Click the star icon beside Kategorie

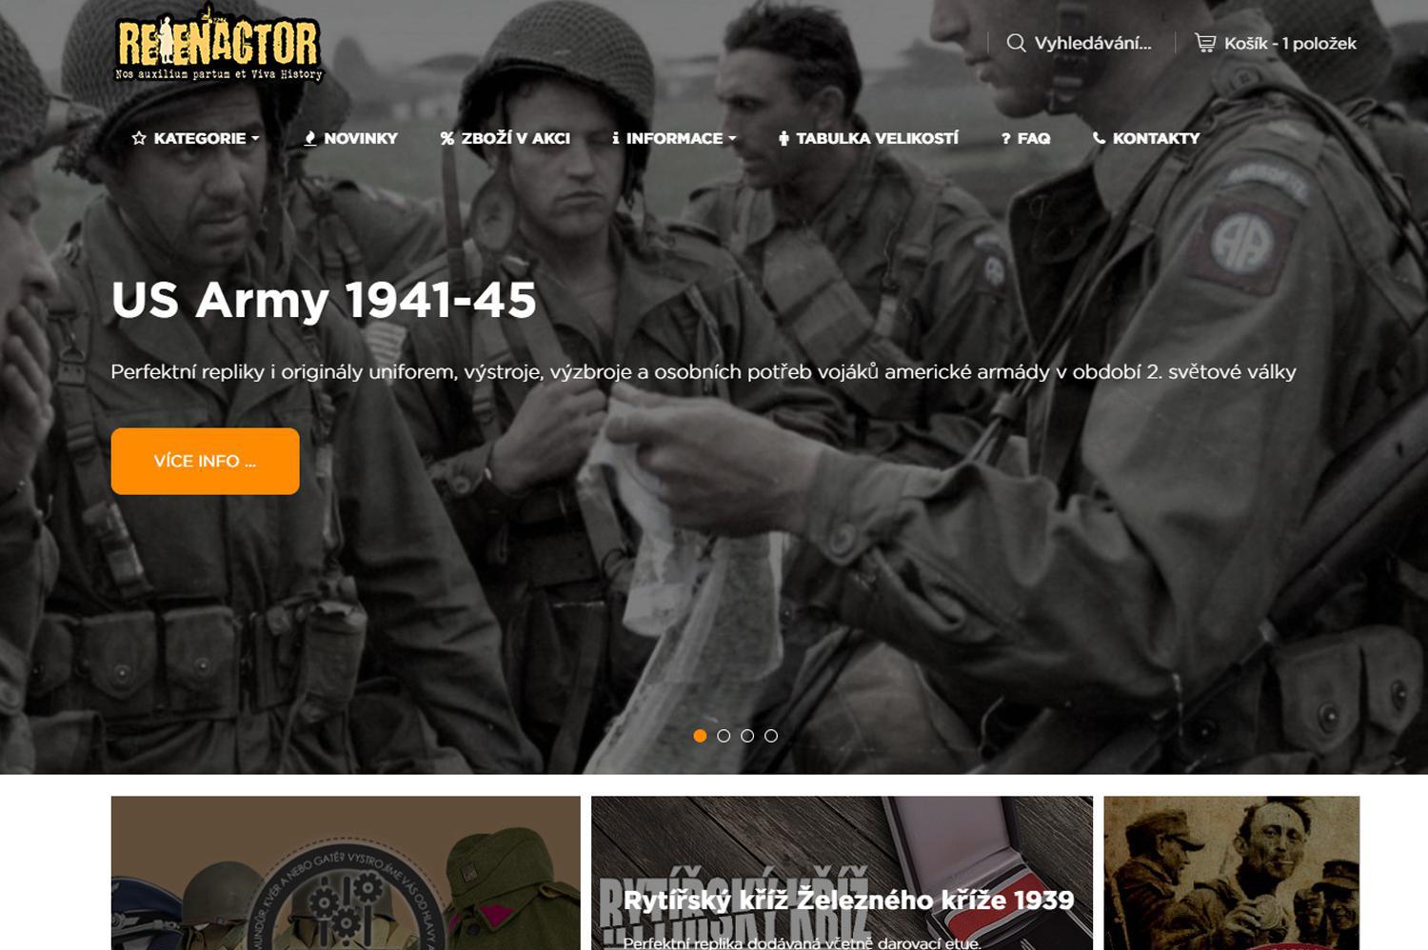[x=139, y=138]
